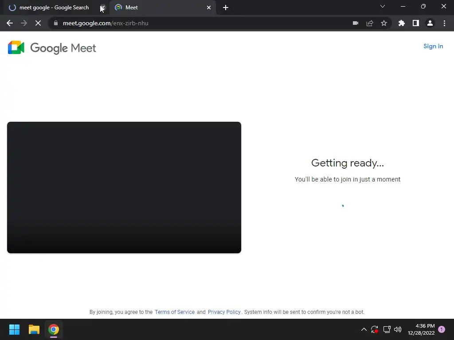Viewport: 454px width, 340px height.
Task: Open File Explorer from taskbar
Action: click(34, 329)
